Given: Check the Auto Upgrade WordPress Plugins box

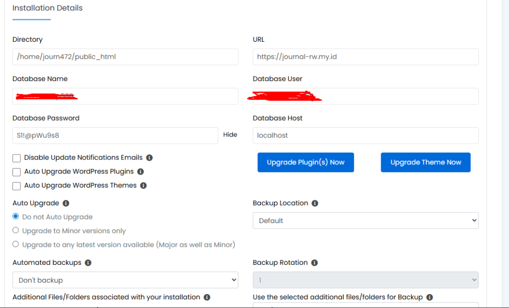Looking at the screenshot, I should [16, 171].
